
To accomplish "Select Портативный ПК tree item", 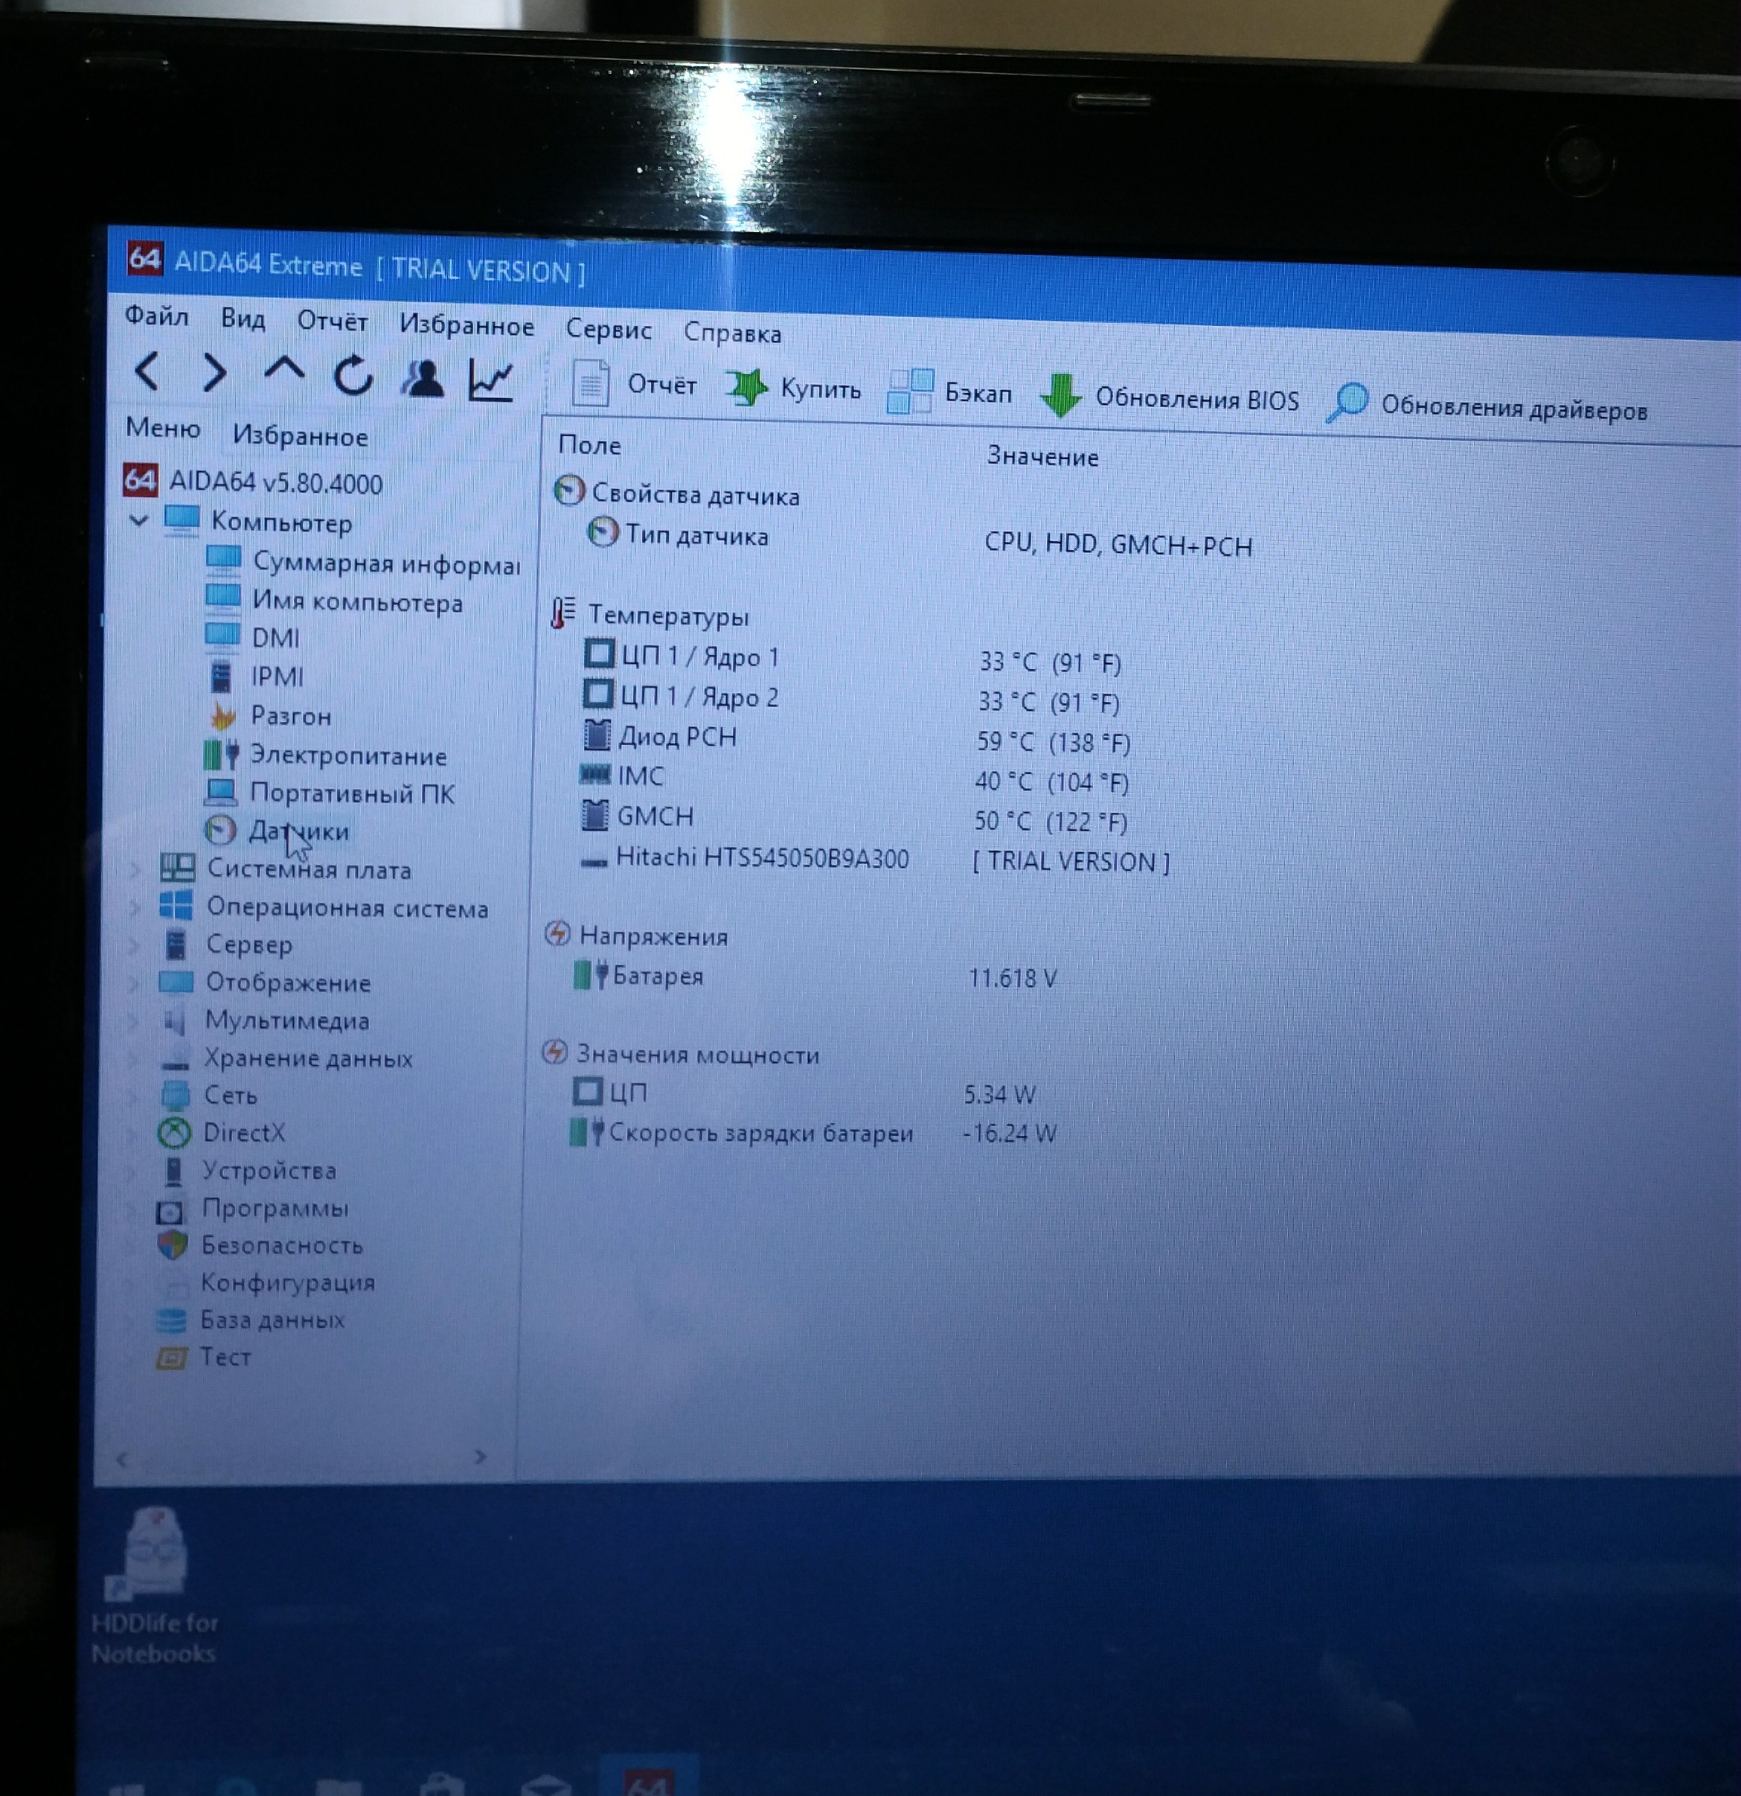I will point(330,793).
